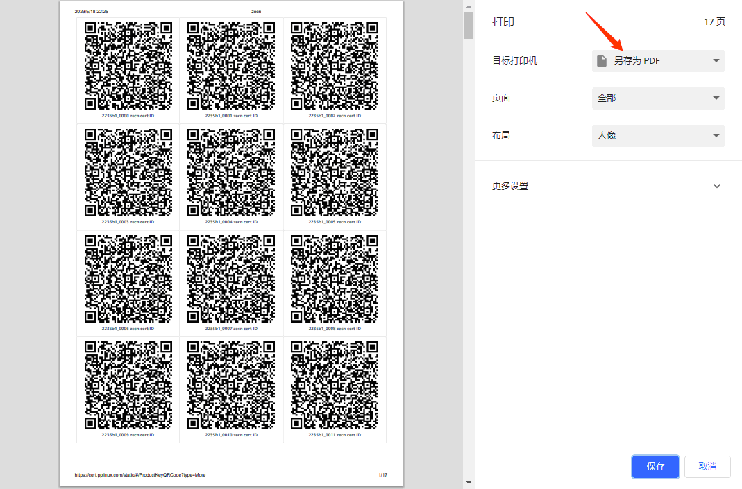Expand the More settings (更多设置) section
742x489 pixels.
pyautogui.click(x=510, y=186)
